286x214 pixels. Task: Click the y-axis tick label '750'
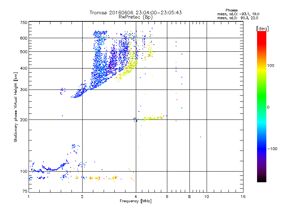24,22
